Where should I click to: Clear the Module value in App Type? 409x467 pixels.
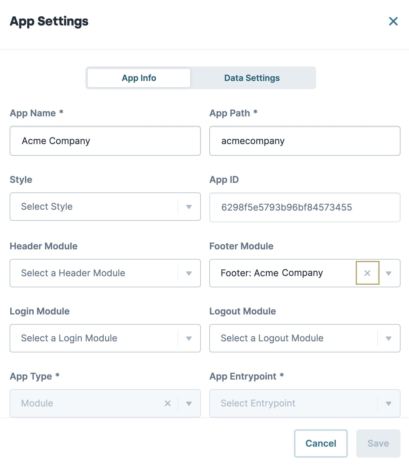click(x=168, y=403)
